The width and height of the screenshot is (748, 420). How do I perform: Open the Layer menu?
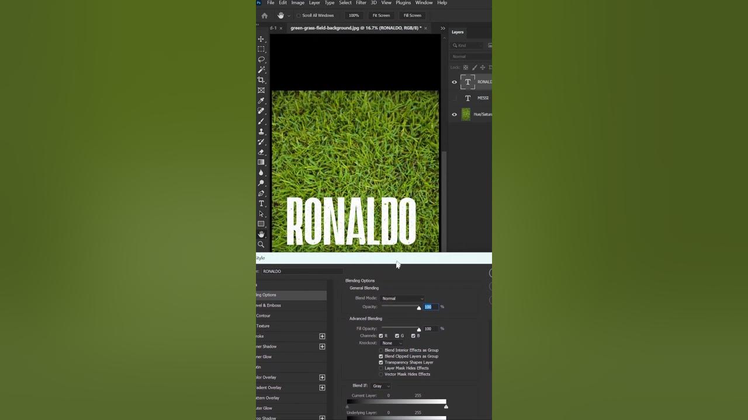pyautogui.click(x=314, y=3)
